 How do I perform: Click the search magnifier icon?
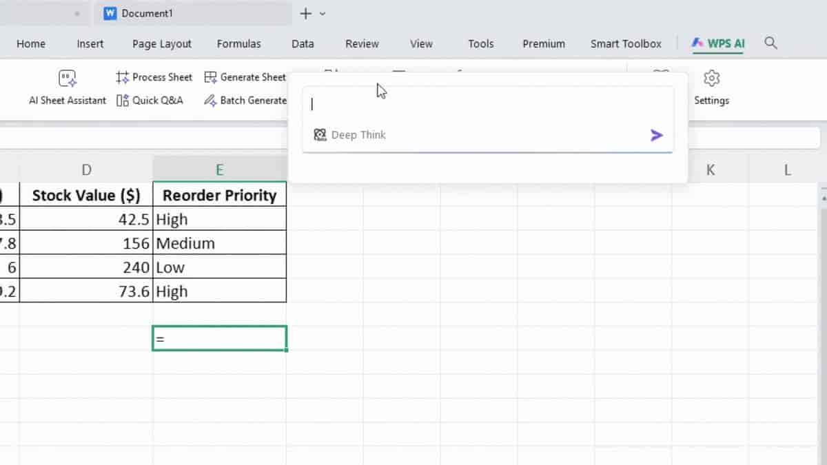[x=771, y=43]
